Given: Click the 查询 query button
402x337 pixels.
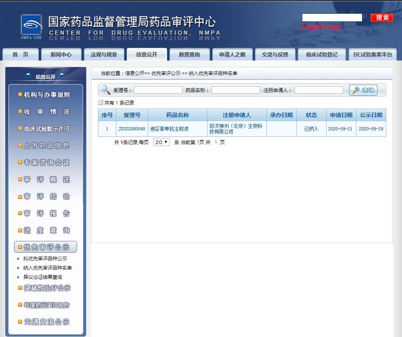Looking at the screenshot, I should pyautogui.click(x=363, y=90).
